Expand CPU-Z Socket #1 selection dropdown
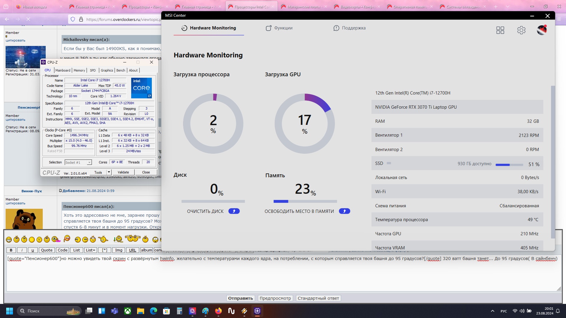The height and width of the screenshot is (318, 566). click(x=89, y=163)
